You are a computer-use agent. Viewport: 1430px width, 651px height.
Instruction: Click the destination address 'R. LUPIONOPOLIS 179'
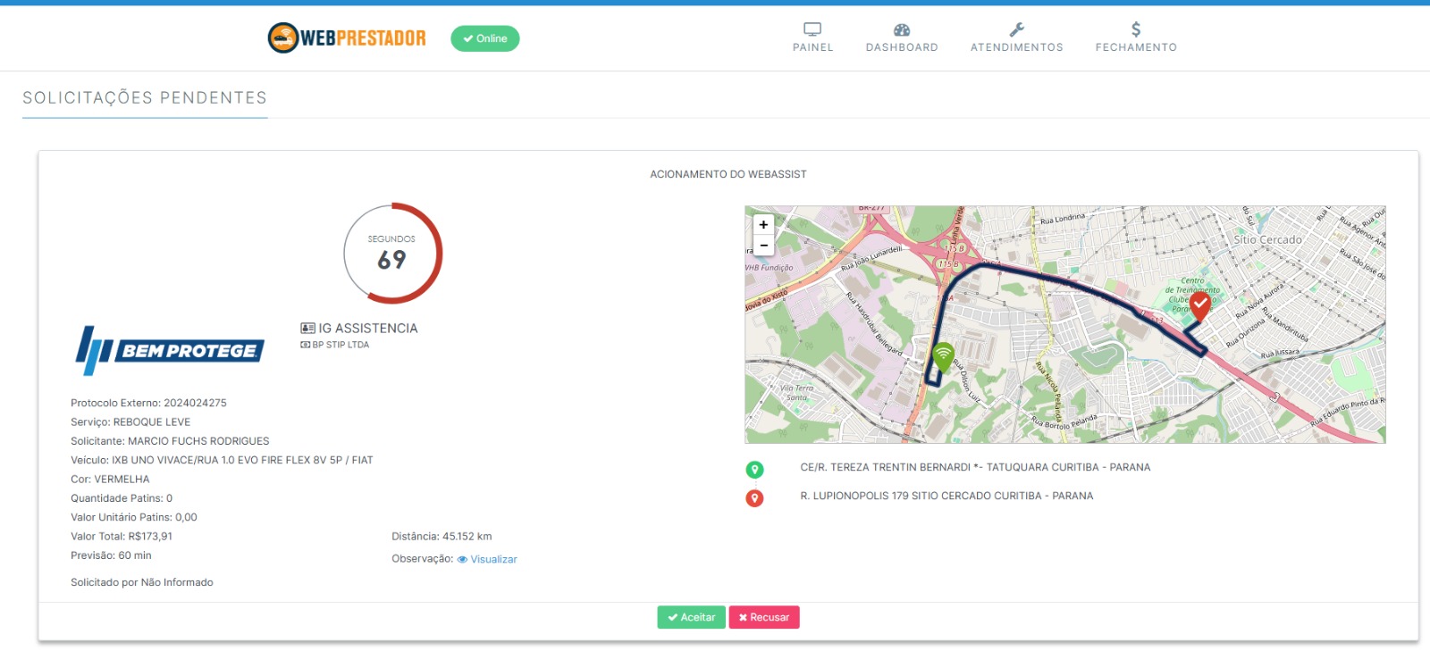pyautogui.click(x=946, y=497)
